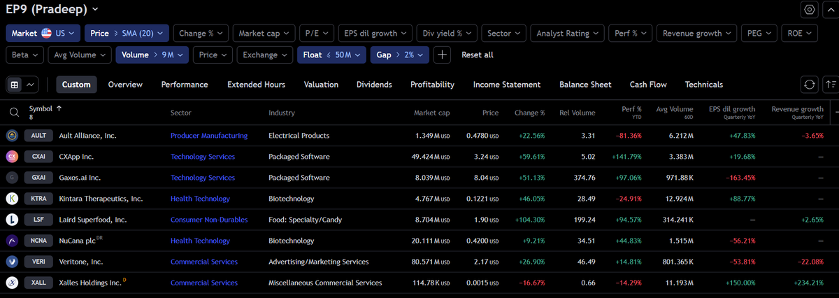Switch to the Cash Flow tab
The height and width of the screenshot is (298, 839).
tap(648, 85)
